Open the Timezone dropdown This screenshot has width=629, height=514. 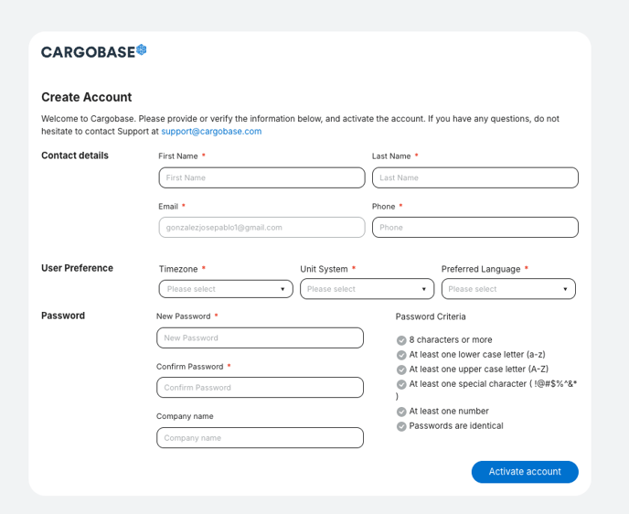pyautogui.click(x=226, y=289)
